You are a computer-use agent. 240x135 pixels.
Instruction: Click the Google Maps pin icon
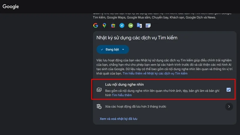pyautogui.click(x=104, y=25)
